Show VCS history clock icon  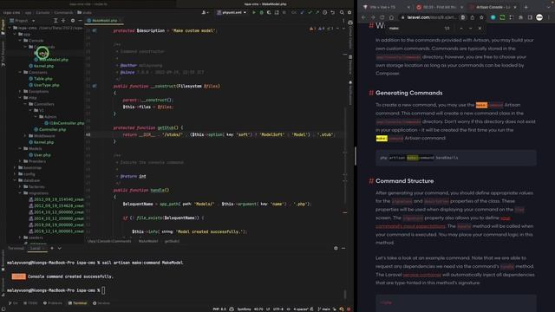point(324,12)
